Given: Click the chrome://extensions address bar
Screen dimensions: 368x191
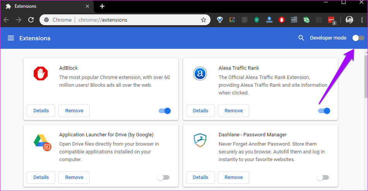Looking at the screenshot, I should 125,20.
